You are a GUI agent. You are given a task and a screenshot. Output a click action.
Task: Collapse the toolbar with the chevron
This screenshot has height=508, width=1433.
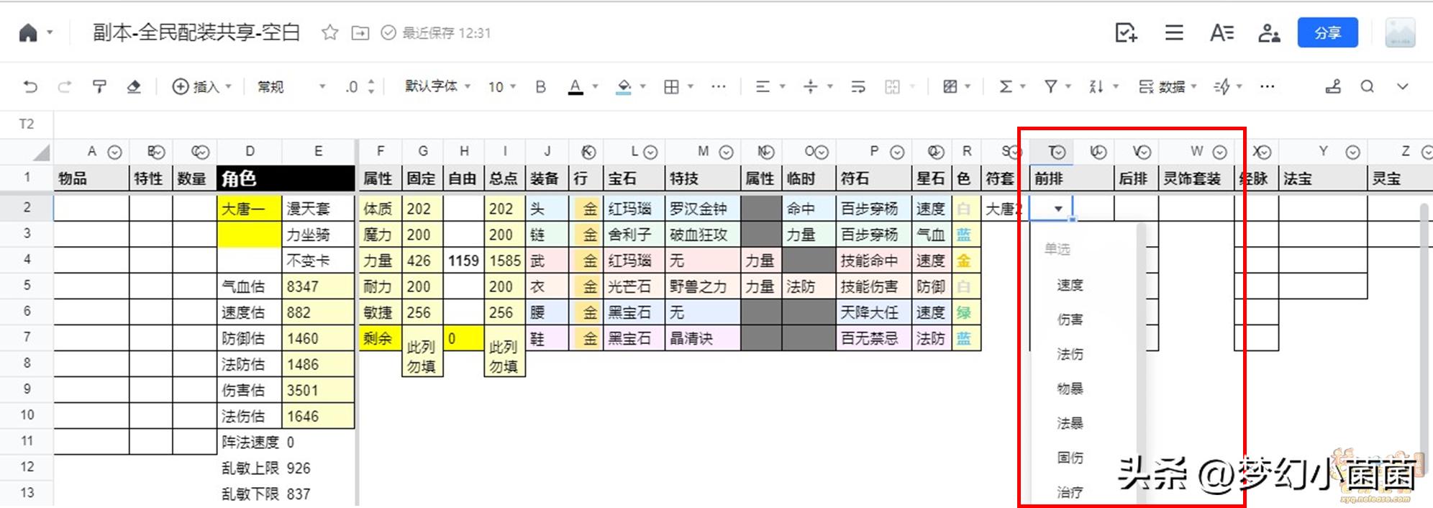1402,86
